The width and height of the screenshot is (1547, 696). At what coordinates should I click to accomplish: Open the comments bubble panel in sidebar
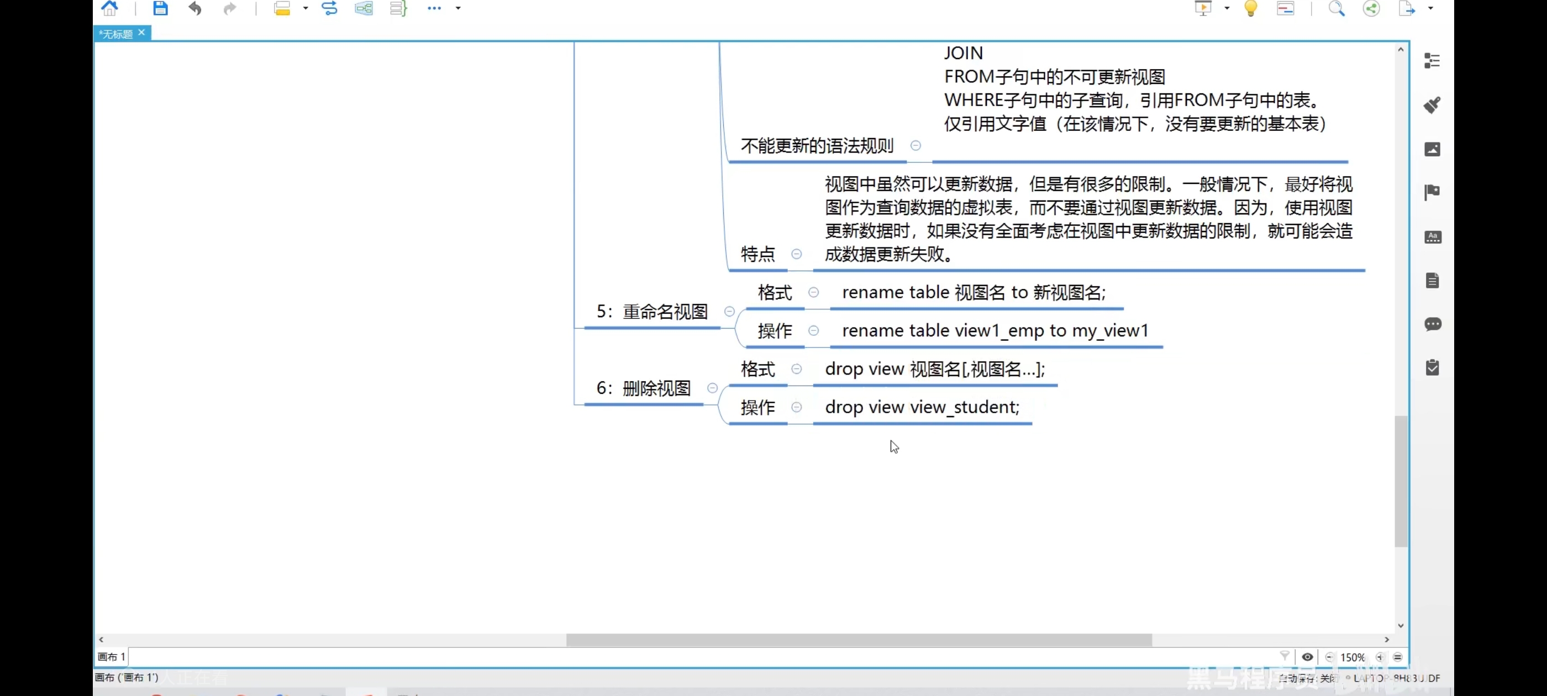click(1432, 324)
